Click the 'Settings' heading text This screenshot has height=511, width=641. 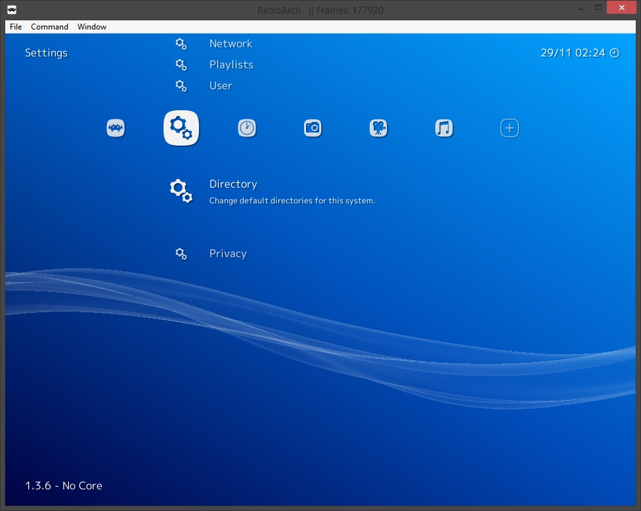tap(46, 53)
